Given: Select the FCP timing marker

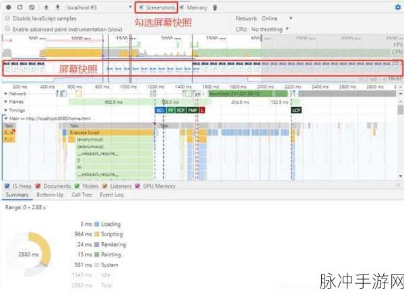Looking at the screenshot, I should click(x=180, y=110).
